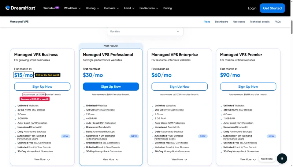Expand the Domains menu
Image resolution: width=293 pixels, height=167 pixels.
(112, 8)
